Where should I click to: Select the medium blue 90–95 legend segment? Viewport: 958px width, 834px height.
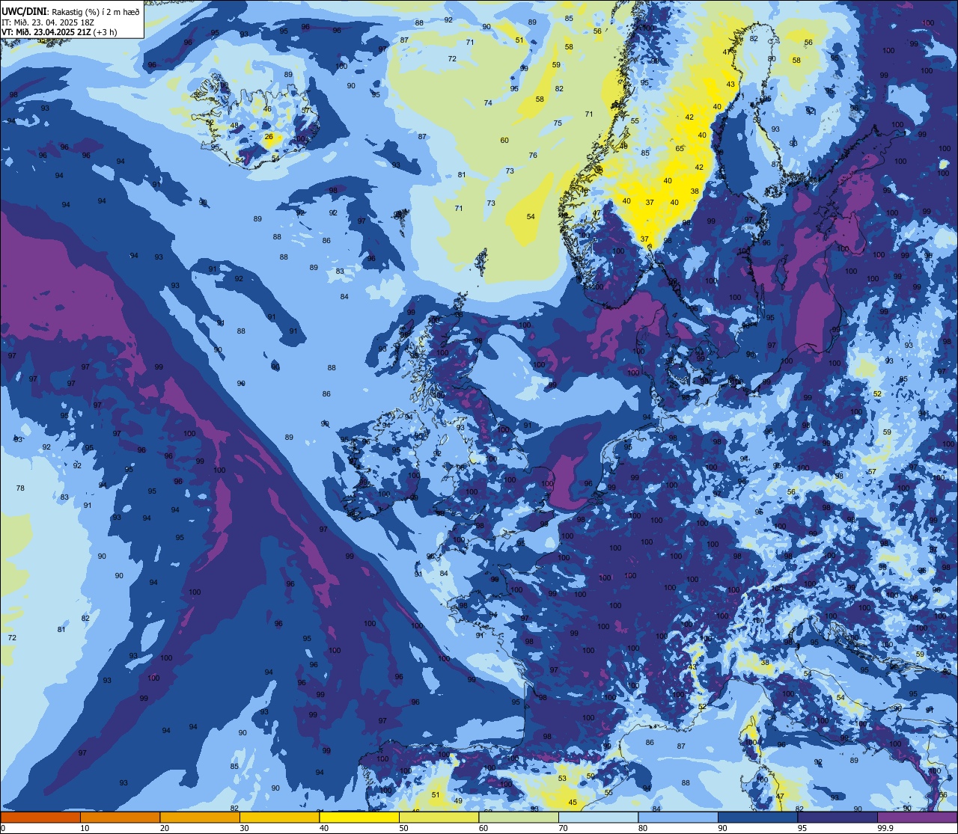click(x=757, y=817)
